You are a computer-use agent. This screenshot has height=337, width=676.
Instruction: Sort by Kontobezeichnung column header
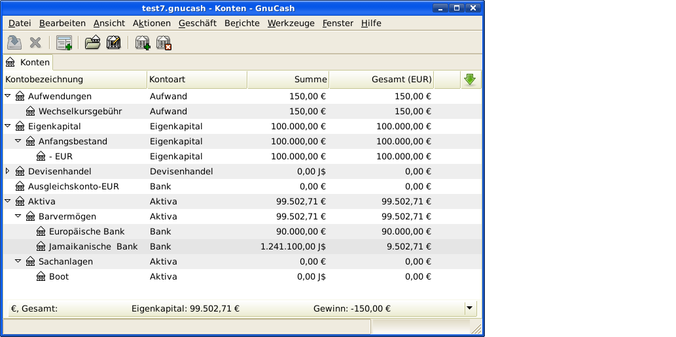[75, 80]
